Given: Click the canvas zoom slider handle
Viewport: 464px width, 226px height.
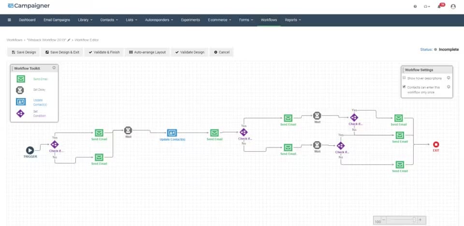Looking at the screenshot, I should (414, 220).
